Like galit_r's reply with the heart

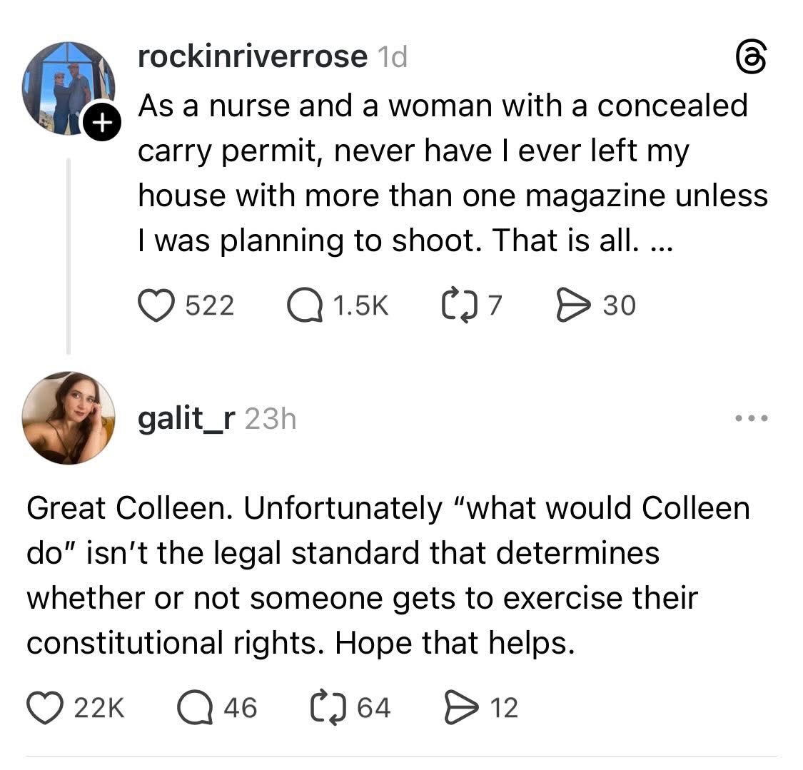point(44,707)
